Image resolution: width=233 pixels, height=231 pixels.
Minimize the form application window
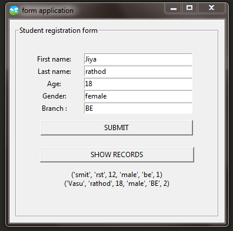pyautogui.click(x=174, y=8)
